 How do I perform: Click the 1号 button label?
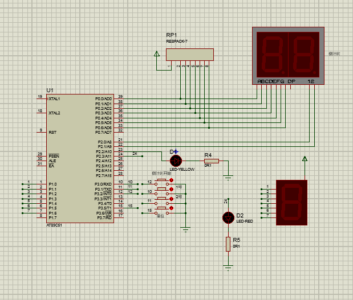coord(178,187)
